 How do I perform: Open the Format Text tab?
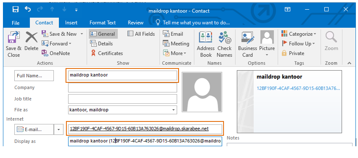pyautogui.click(x=103, y=23)
